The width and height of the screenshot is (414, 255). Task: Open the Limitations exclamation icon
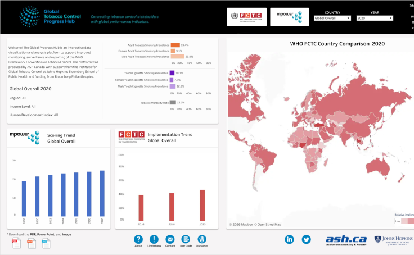point(154,239)
